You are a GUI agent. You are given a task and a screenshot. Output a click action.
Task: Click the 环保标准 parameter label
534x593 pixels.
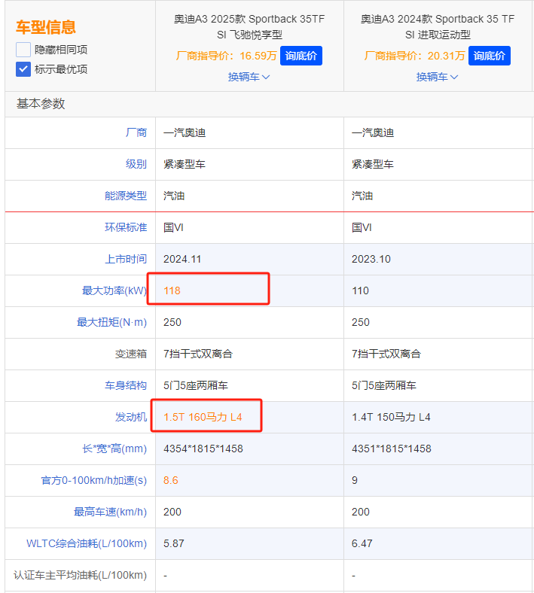[x=126, y=227]
